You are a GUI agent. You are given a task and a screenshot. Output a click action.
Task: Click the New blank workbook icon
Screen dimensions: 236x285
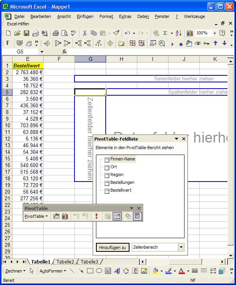(x=8, y=33)
